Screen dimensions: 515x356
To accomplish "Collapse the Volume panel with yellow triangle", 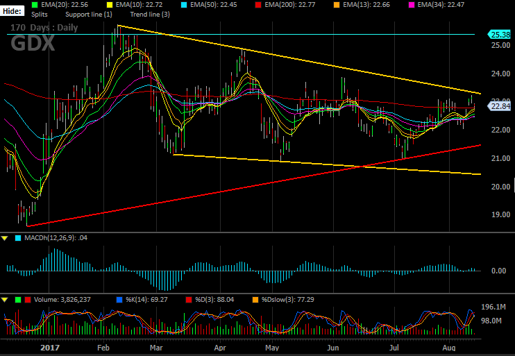I will 5,300.
